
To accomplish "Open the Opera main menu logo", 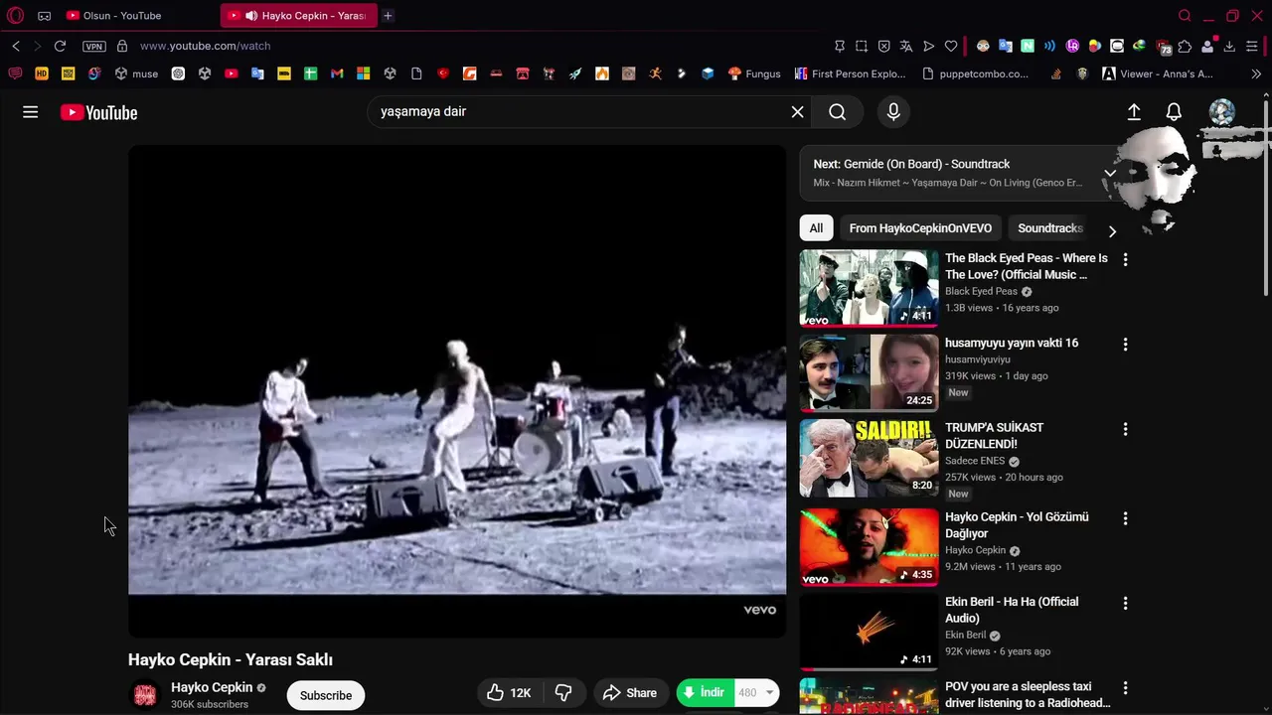I will 15,15.
